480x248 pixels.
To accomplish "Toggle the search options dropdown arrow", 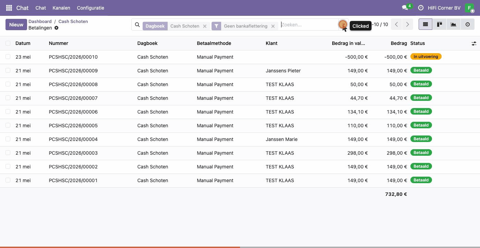I will (x=343, y=25).
